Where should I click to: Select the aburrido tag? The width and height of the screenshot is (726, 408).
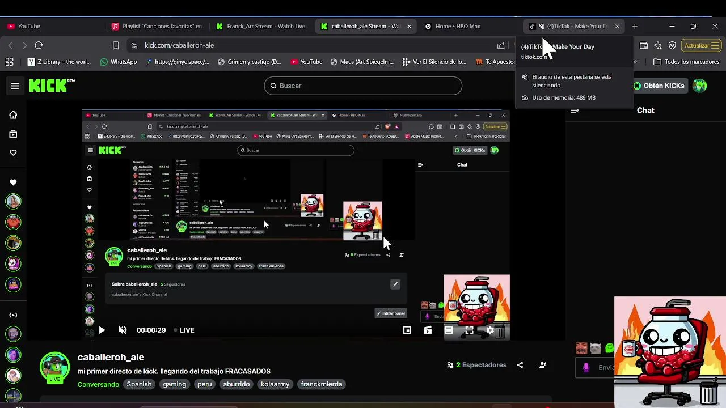pos(237,384)
